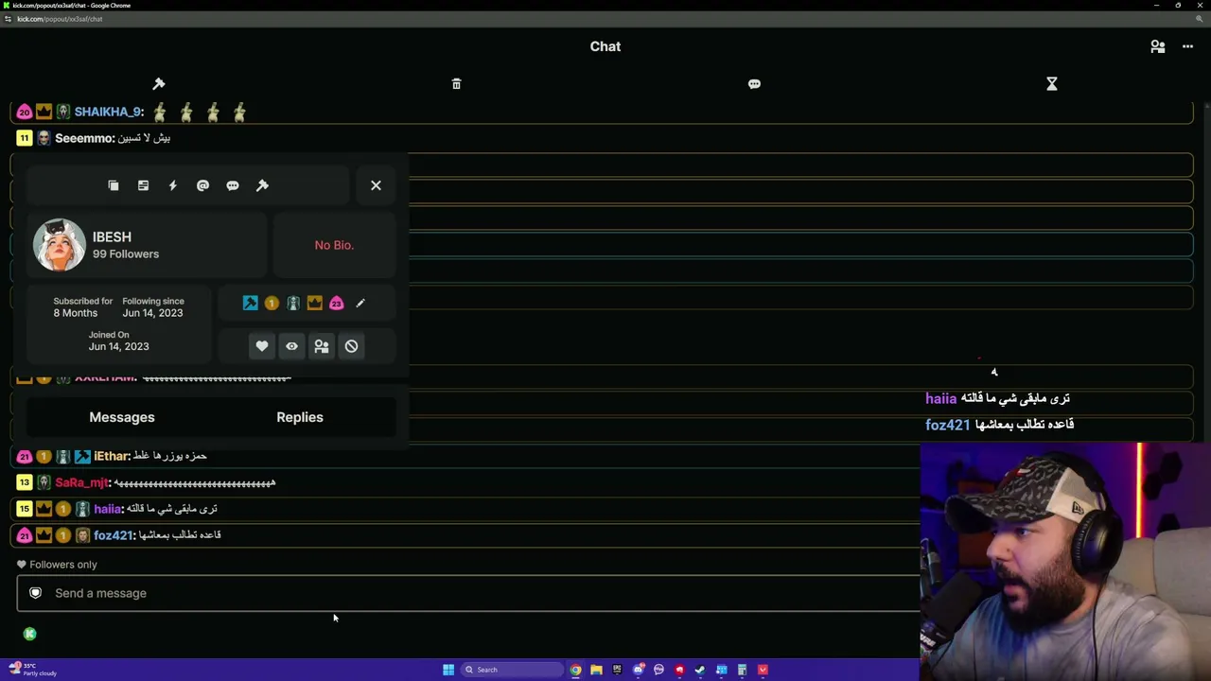1211x681 pixels.
Task: Open the chat options three-dot menu
Action: pos(1187,46)
